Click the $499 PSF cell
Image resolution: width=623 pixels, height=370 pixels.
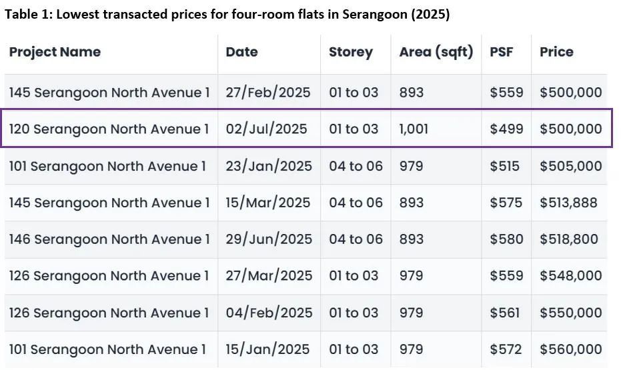click(506, 129)
